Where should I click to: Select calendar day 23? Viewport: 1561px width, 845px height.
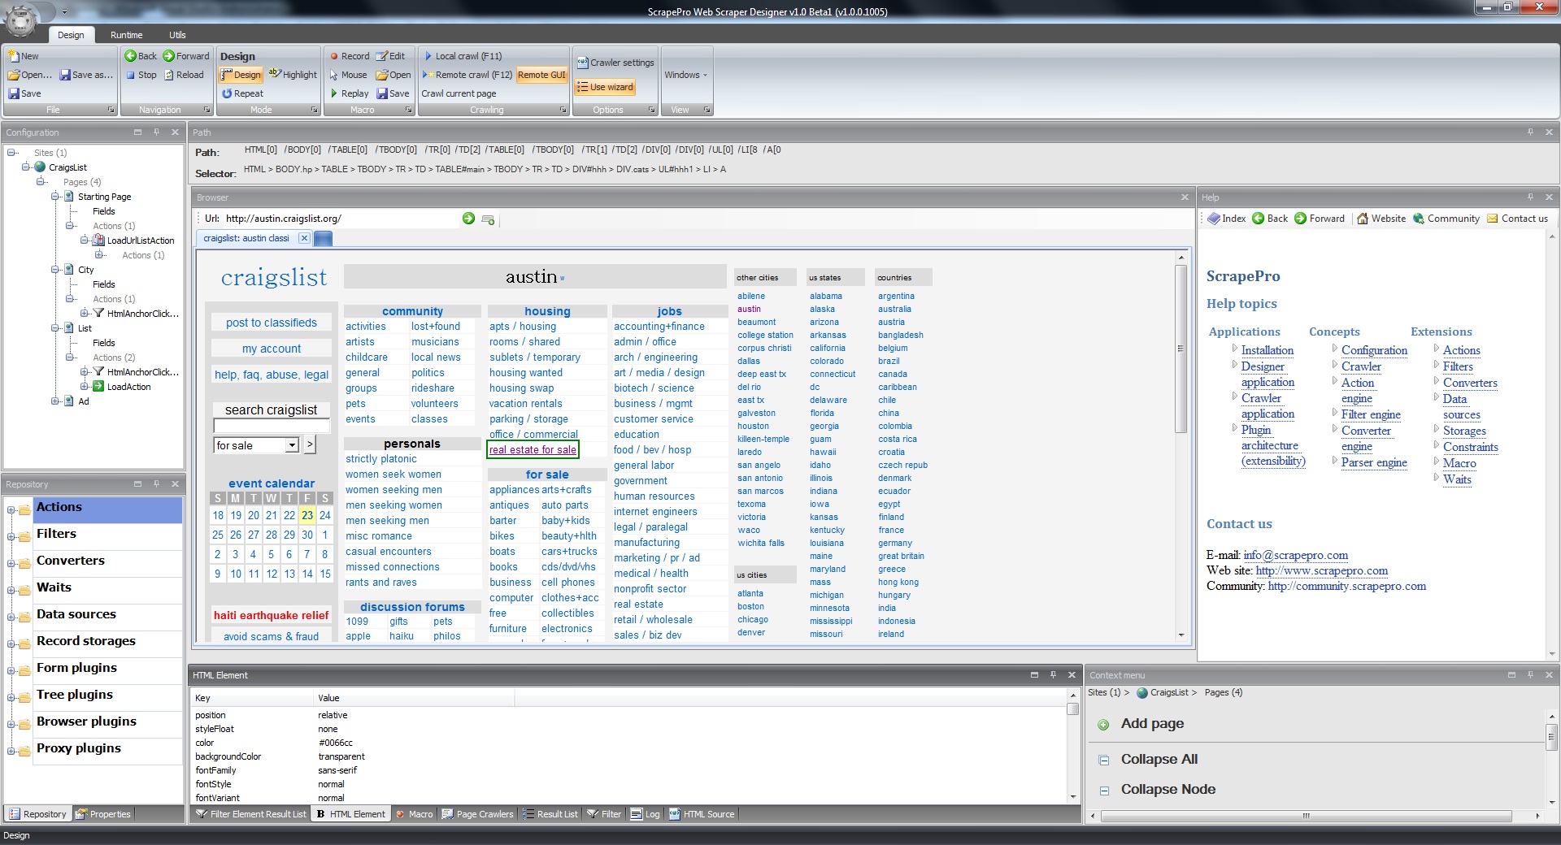point(307,515)
